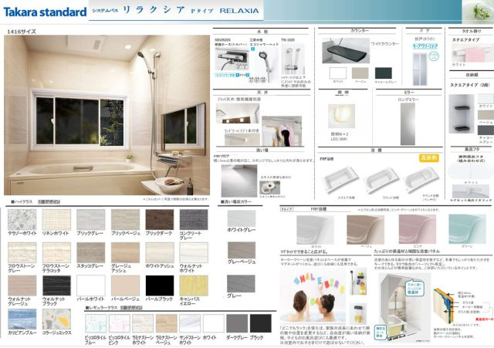Click the ロングミラー mirror image

coord(408,123)
